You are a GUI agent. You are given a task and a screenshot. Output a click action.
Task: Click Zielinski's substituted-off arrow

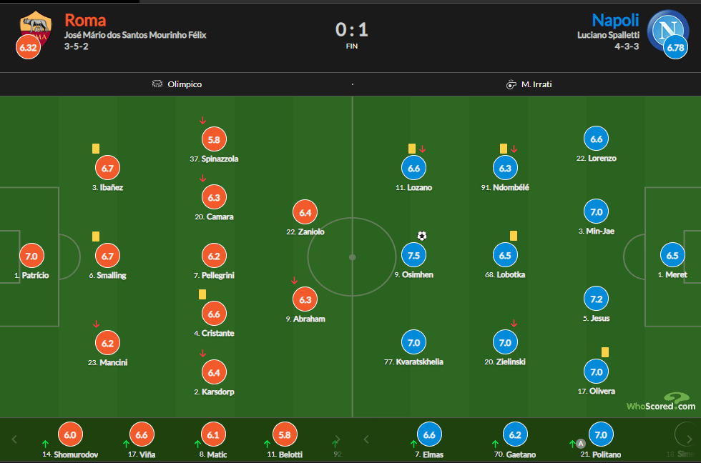(514, 323)
